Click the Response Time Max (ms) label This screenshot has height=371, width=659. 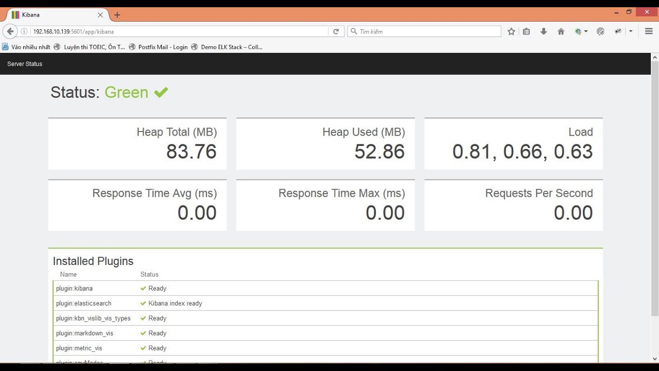click(342, 193)
